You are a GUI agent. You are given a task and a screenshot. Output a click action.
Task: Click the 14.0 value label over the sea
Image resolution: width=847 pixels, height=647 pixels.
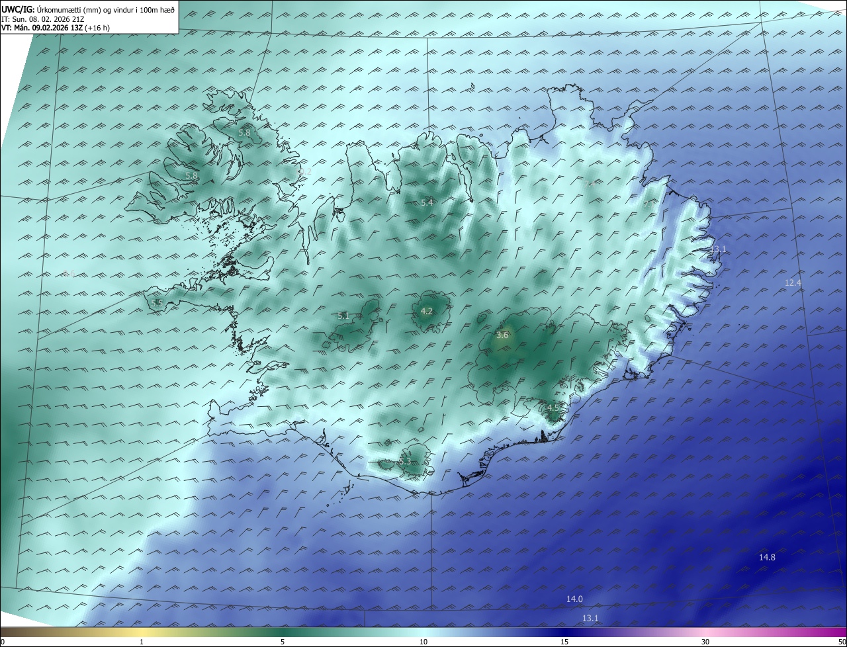[574, 599]
